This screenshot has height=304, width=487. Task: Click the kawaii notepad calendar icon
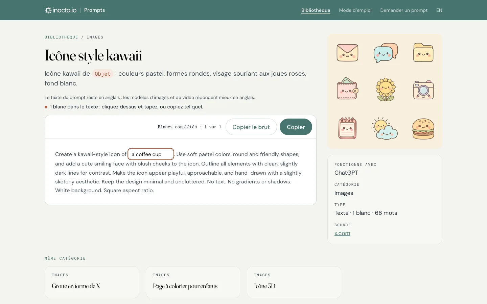[x=347, y=128]
